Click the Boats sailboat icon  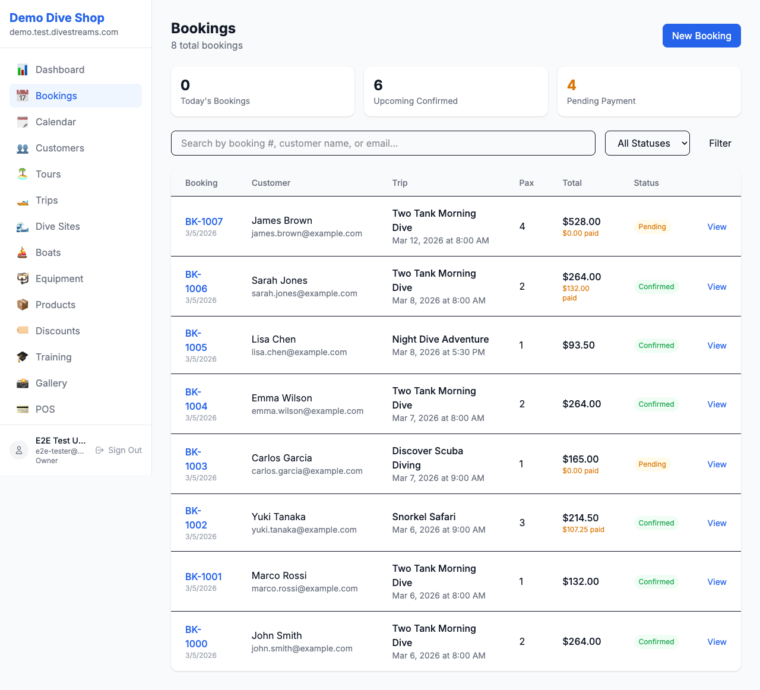click(x=22, y=252)
